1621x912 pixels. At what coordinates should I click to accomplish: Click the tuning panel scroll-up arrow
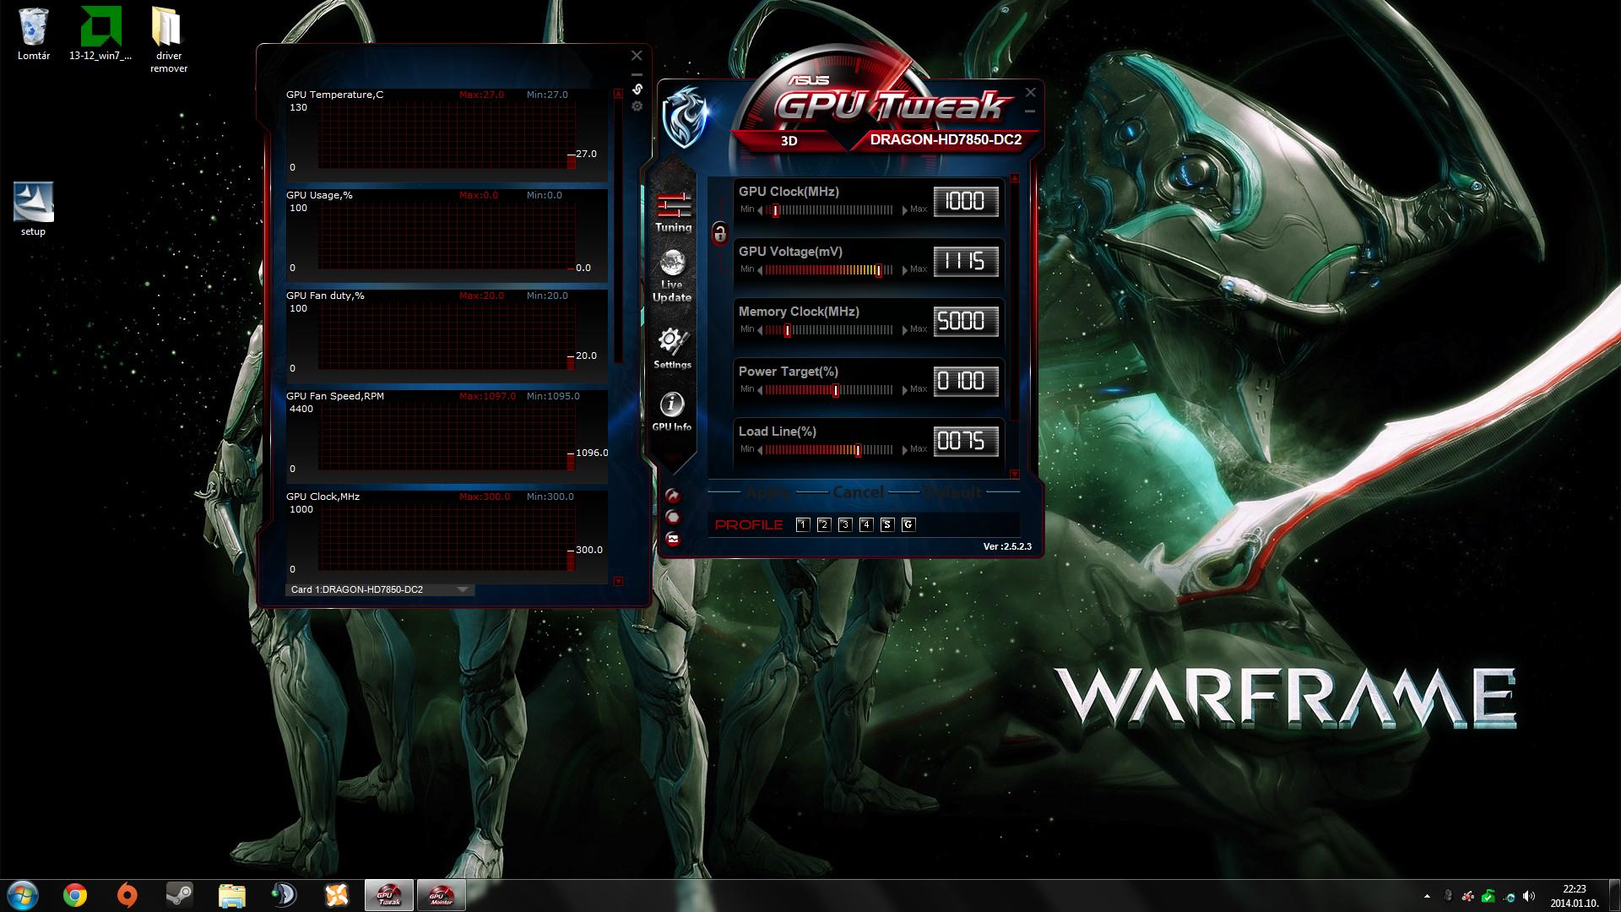(x=1015, y=178)
